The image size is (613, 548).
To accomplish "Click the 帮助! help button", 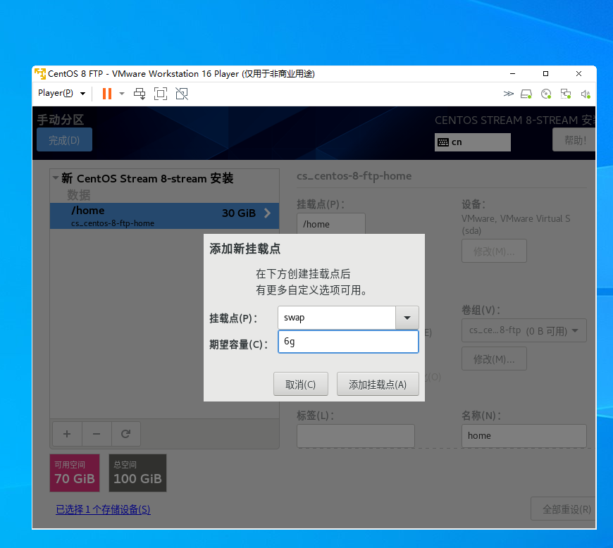I will (574, 140).
